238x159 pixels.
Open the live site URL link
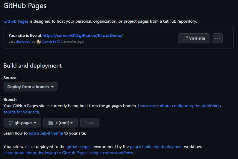coord(83,35)
